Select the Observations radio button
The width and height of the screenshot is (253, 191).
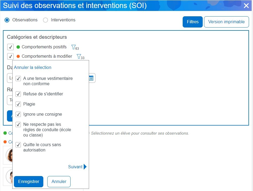(7, 20)
